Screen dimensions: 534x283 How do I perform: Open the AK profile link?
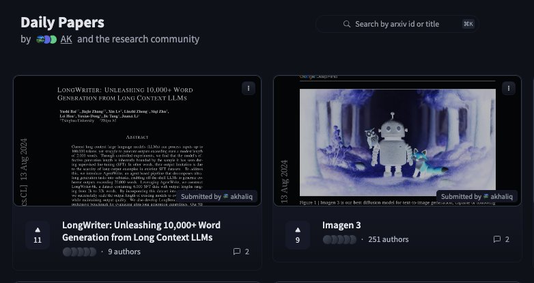[66, 39]
